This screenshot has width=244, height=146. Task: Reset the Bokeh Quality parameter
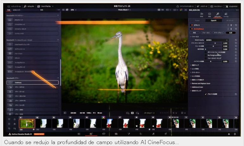click(236, 40)
